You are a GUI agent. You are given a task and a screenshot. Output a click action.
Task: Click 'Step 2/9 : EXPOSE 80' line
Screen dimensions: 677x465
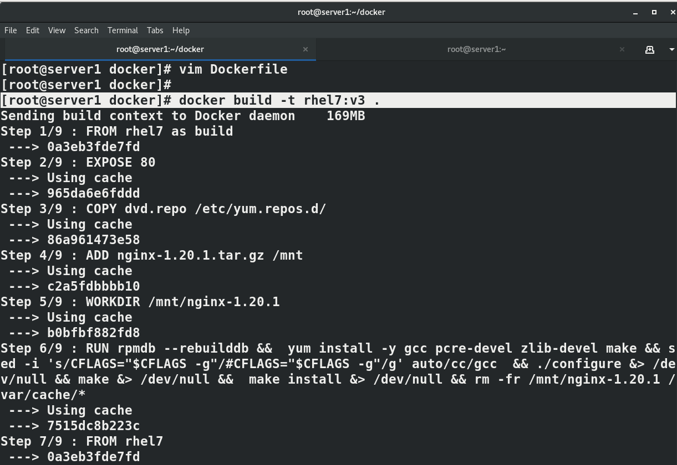pyautogui.click(x=78, y=162)
